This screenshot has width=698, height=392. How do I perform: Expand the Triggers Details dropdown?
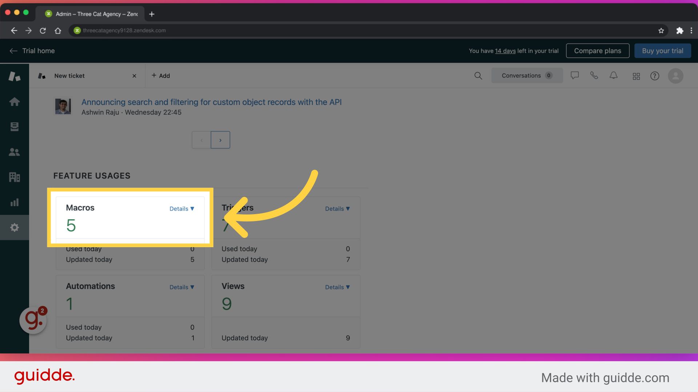point(337,209)
